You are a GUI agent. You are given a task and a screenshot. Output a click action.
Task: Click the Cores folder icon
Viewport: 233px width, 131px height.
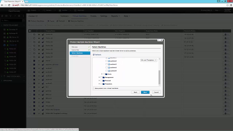(106, 74)
